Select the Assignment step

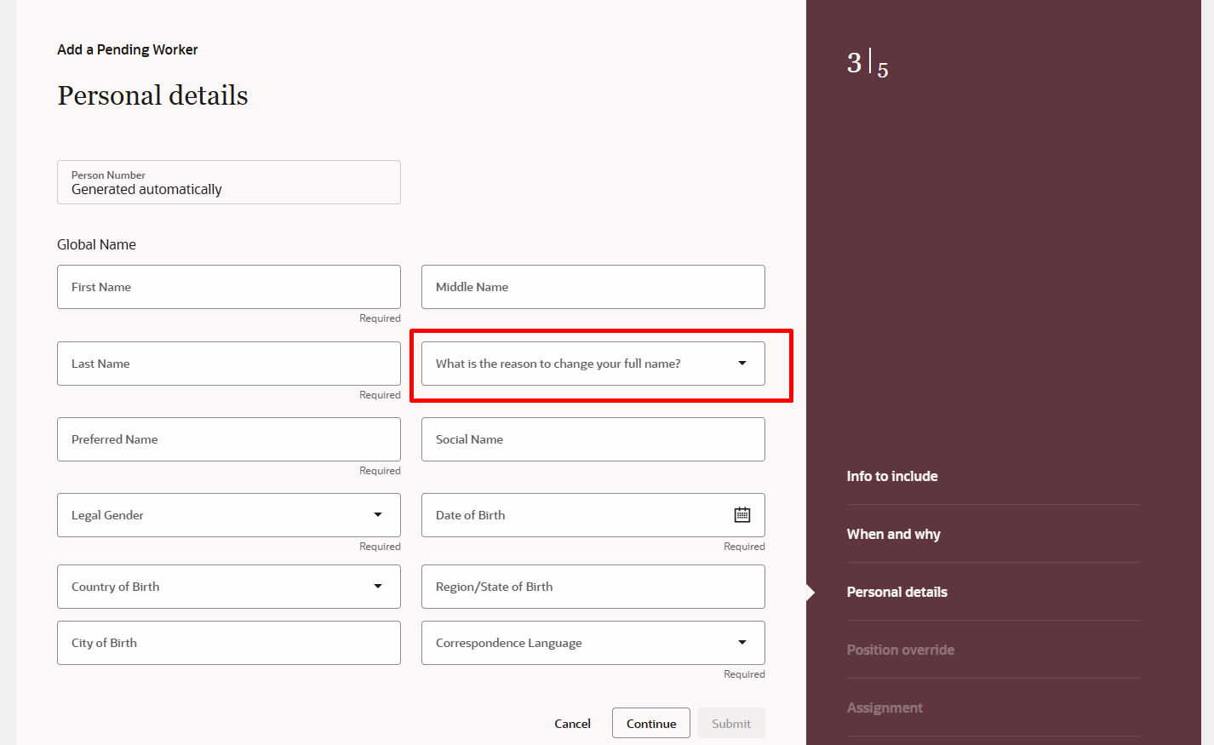(885, 708)
